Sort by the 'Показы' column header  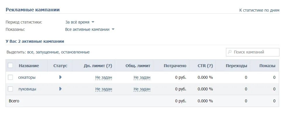point(267,66)
